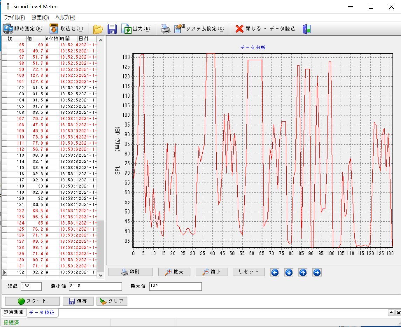
Task: Open the ファイル menu
Action: tap(14, 18)
